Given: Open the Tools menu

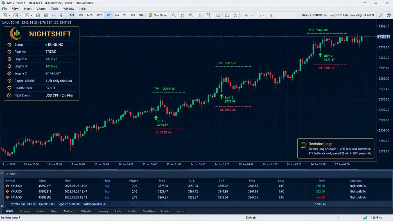Looking at the screenshot, I should pos(54,9).
